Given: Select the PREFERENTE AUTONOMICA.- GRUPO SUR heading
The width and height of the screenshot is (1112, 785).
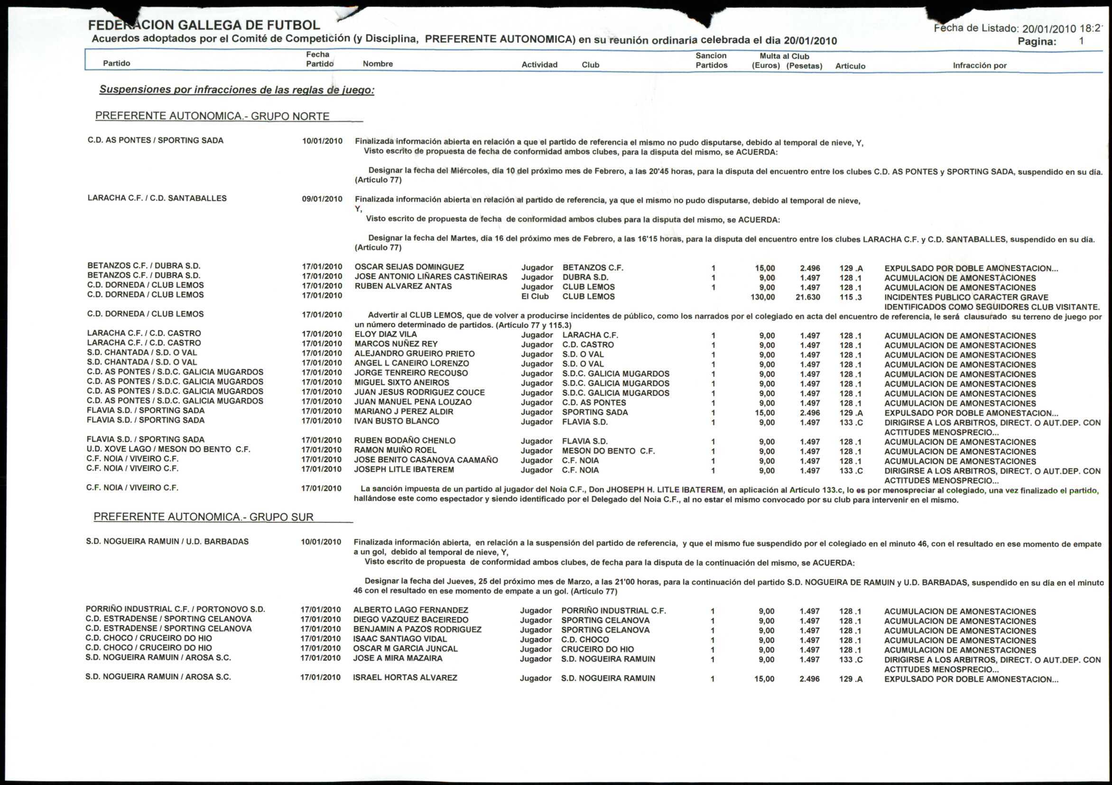Looking at the screenshot, I should click(x=204, y=517).
